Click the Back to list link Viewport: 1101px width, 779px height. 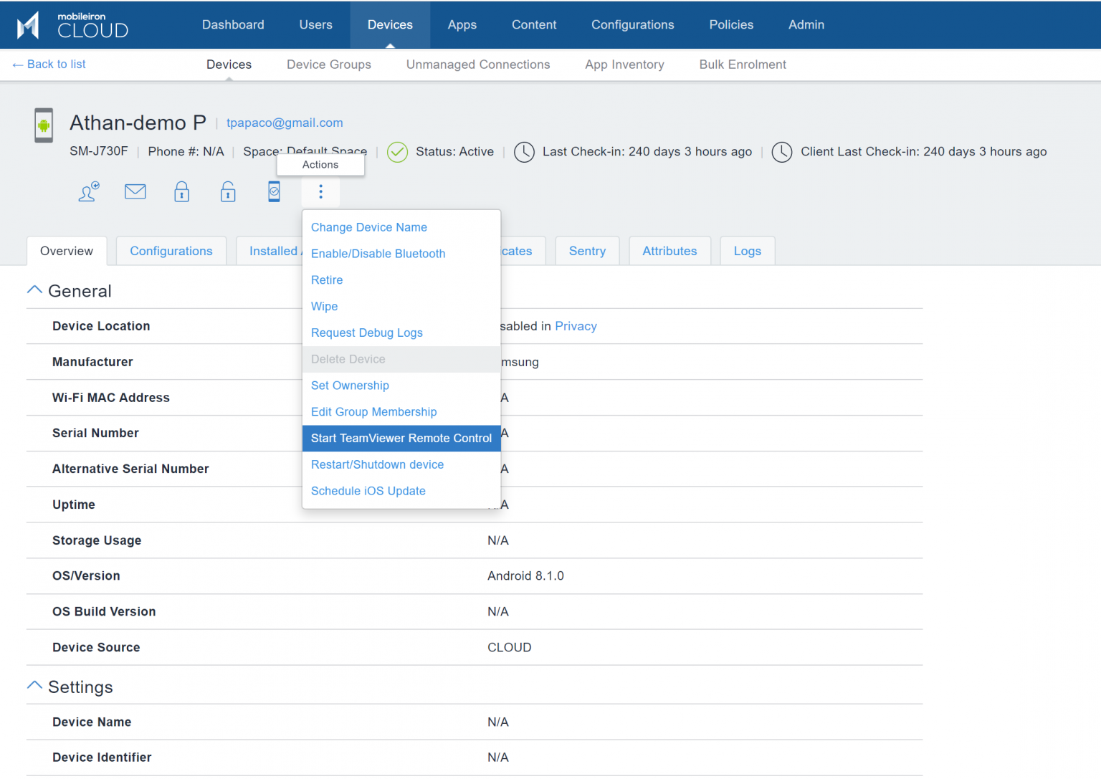(x=48, y=64)
